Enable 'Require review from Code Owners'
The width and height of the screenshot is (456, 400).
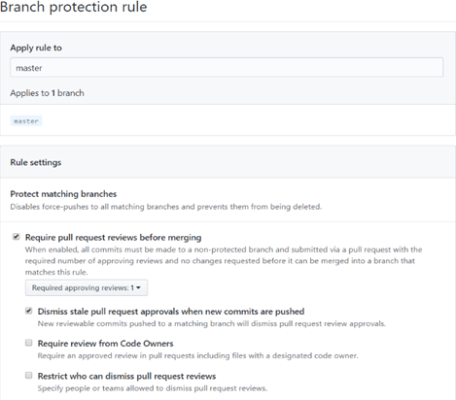pos(29,343)
